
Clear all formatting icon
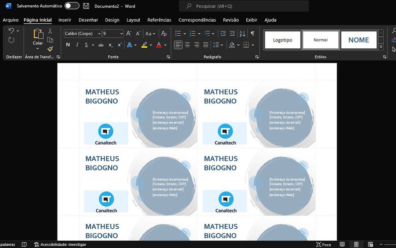(164, 33)
